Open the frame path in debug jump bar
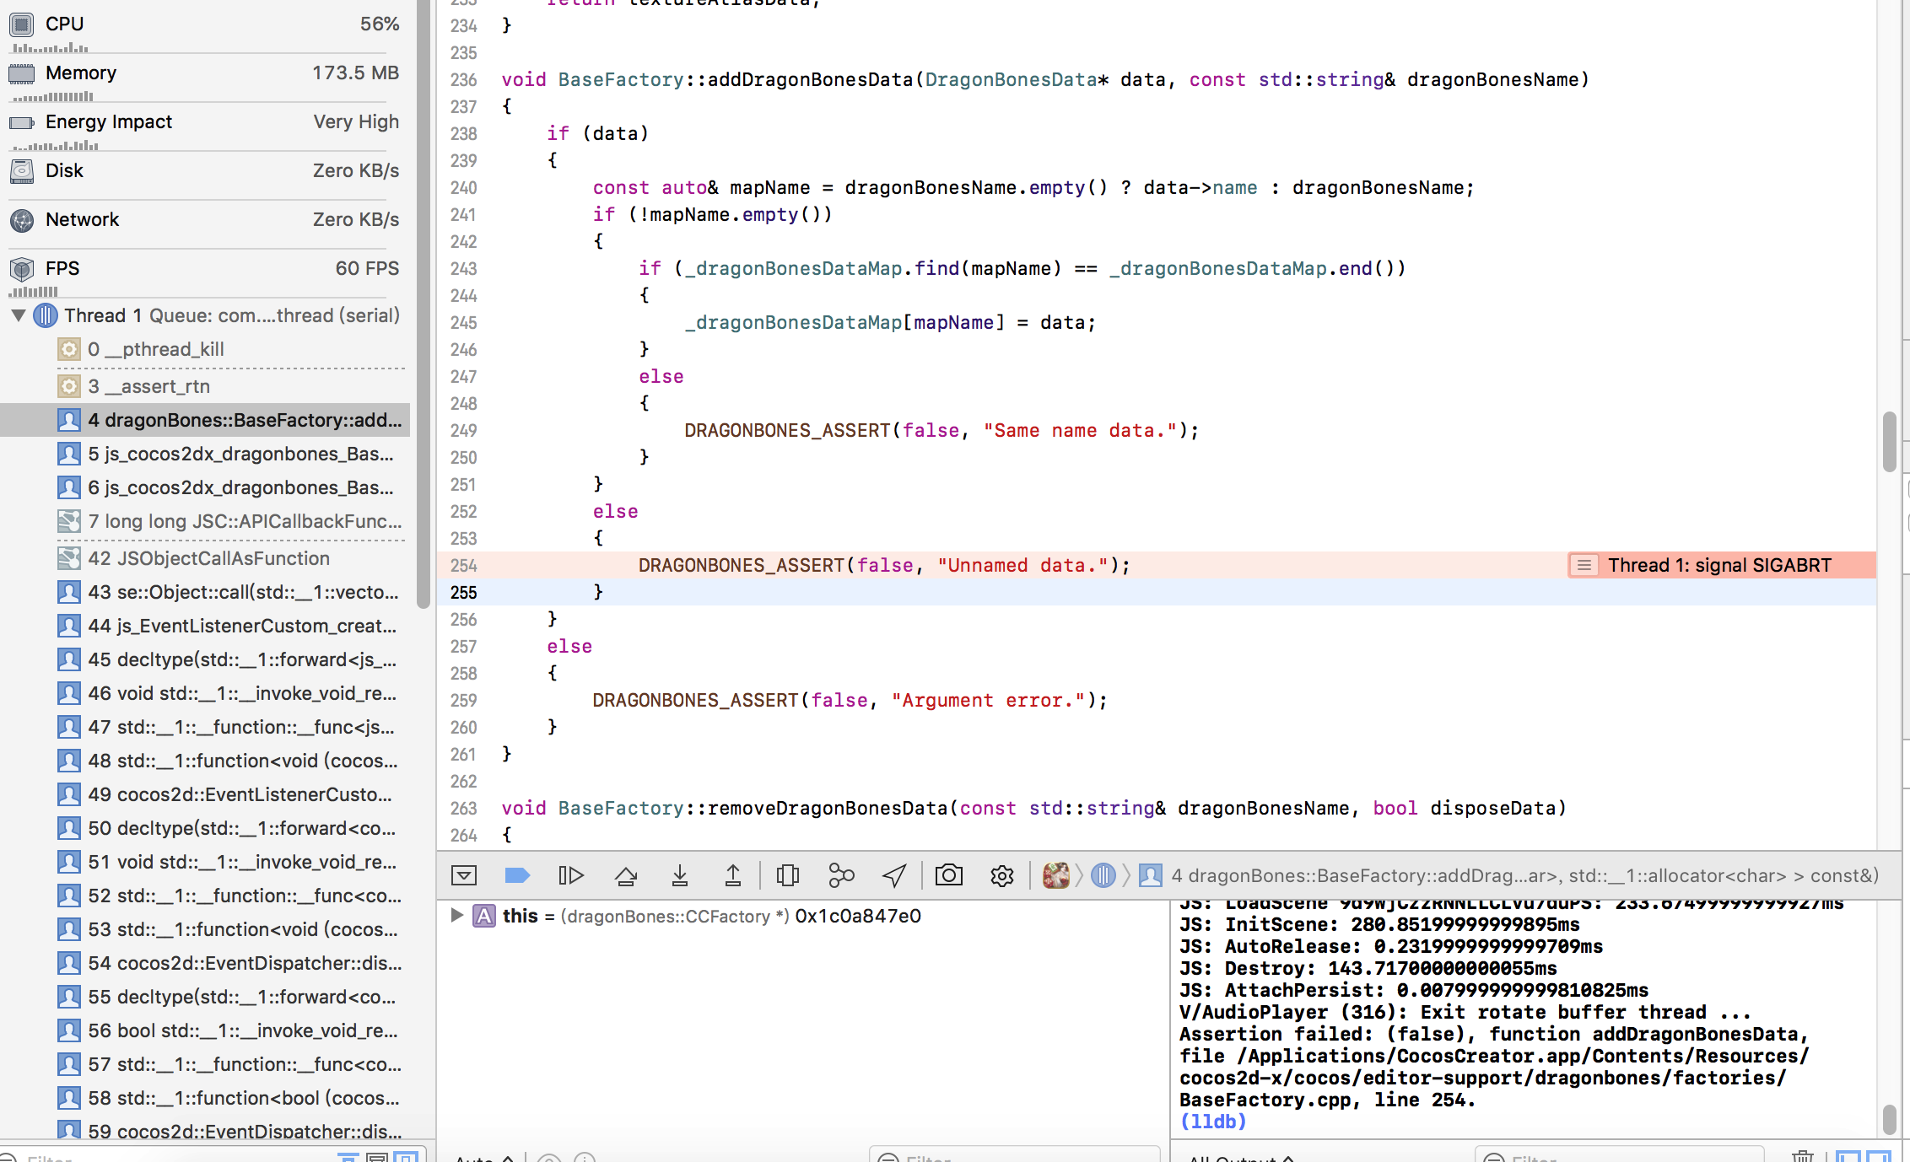The width and height of the screenshot is (1910, 1162). [1523, 875]
